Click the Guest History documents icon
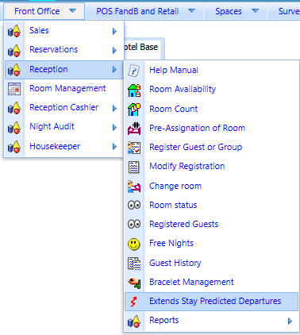This screenshot has width=300, height=335. [x=134, y=264]
